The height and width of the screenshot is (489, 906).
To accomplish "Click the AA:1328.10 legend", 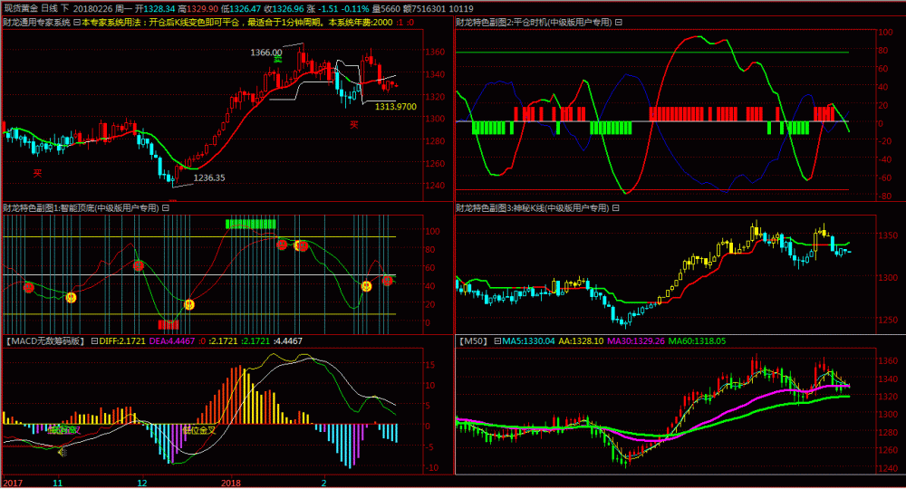I will pyautogui.click(x=581, y=341).
